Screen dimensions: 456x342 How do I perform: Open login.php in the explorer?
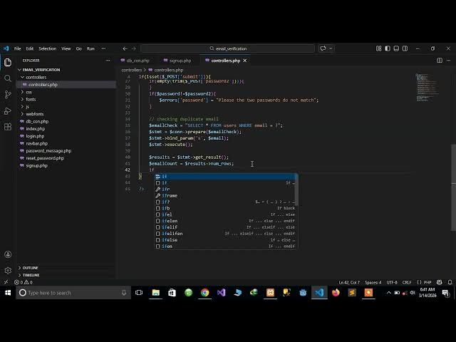(x=35, y=136)
